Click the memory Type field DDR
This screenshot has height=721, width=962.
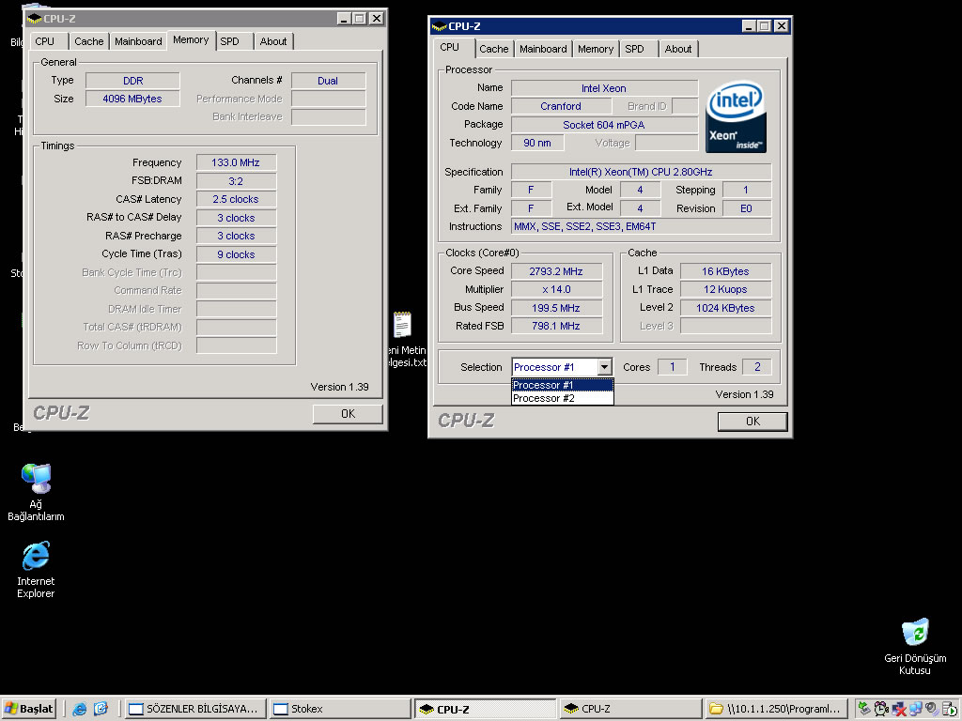(x=132, y=81)
